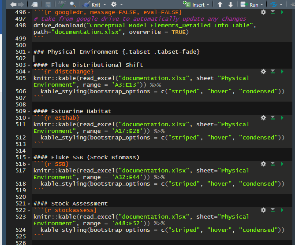295x245 pixels.
Task: Click the comment about google drive updates
Action: 140,19
